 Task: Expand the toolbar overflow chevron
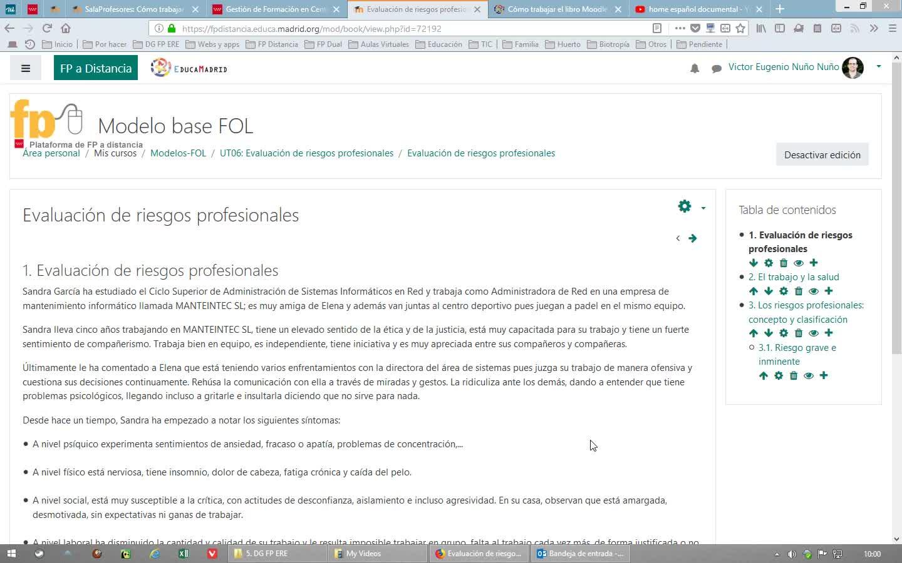pyautogui.click(x=874, y=28)
